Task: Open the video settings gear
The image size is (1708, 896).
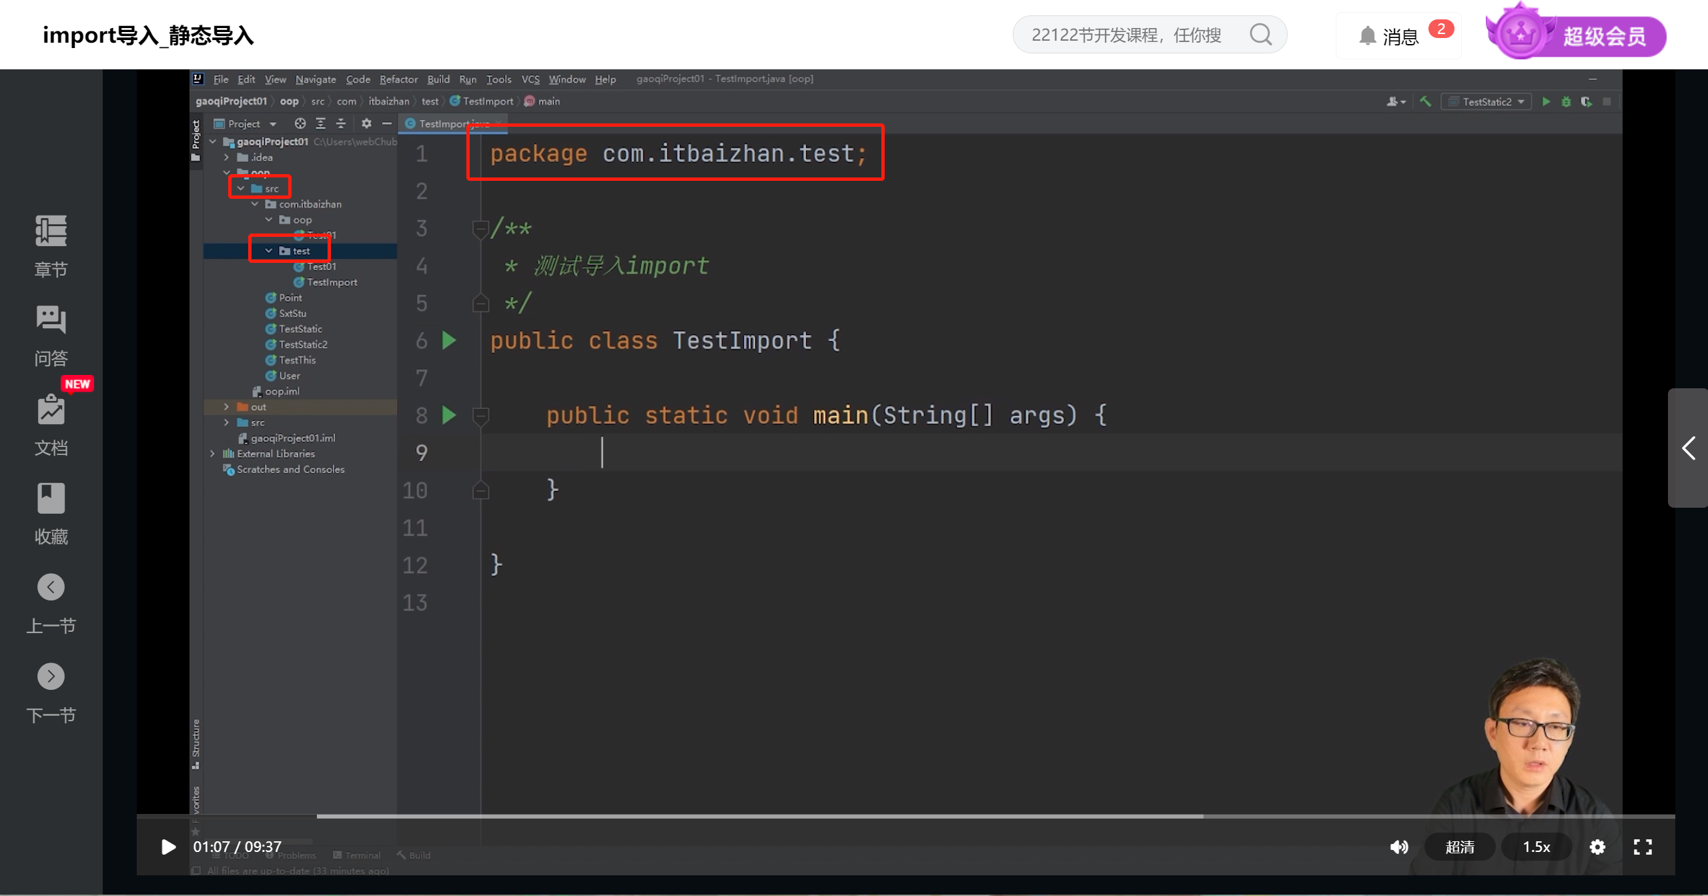Action: pos(1597,847)
